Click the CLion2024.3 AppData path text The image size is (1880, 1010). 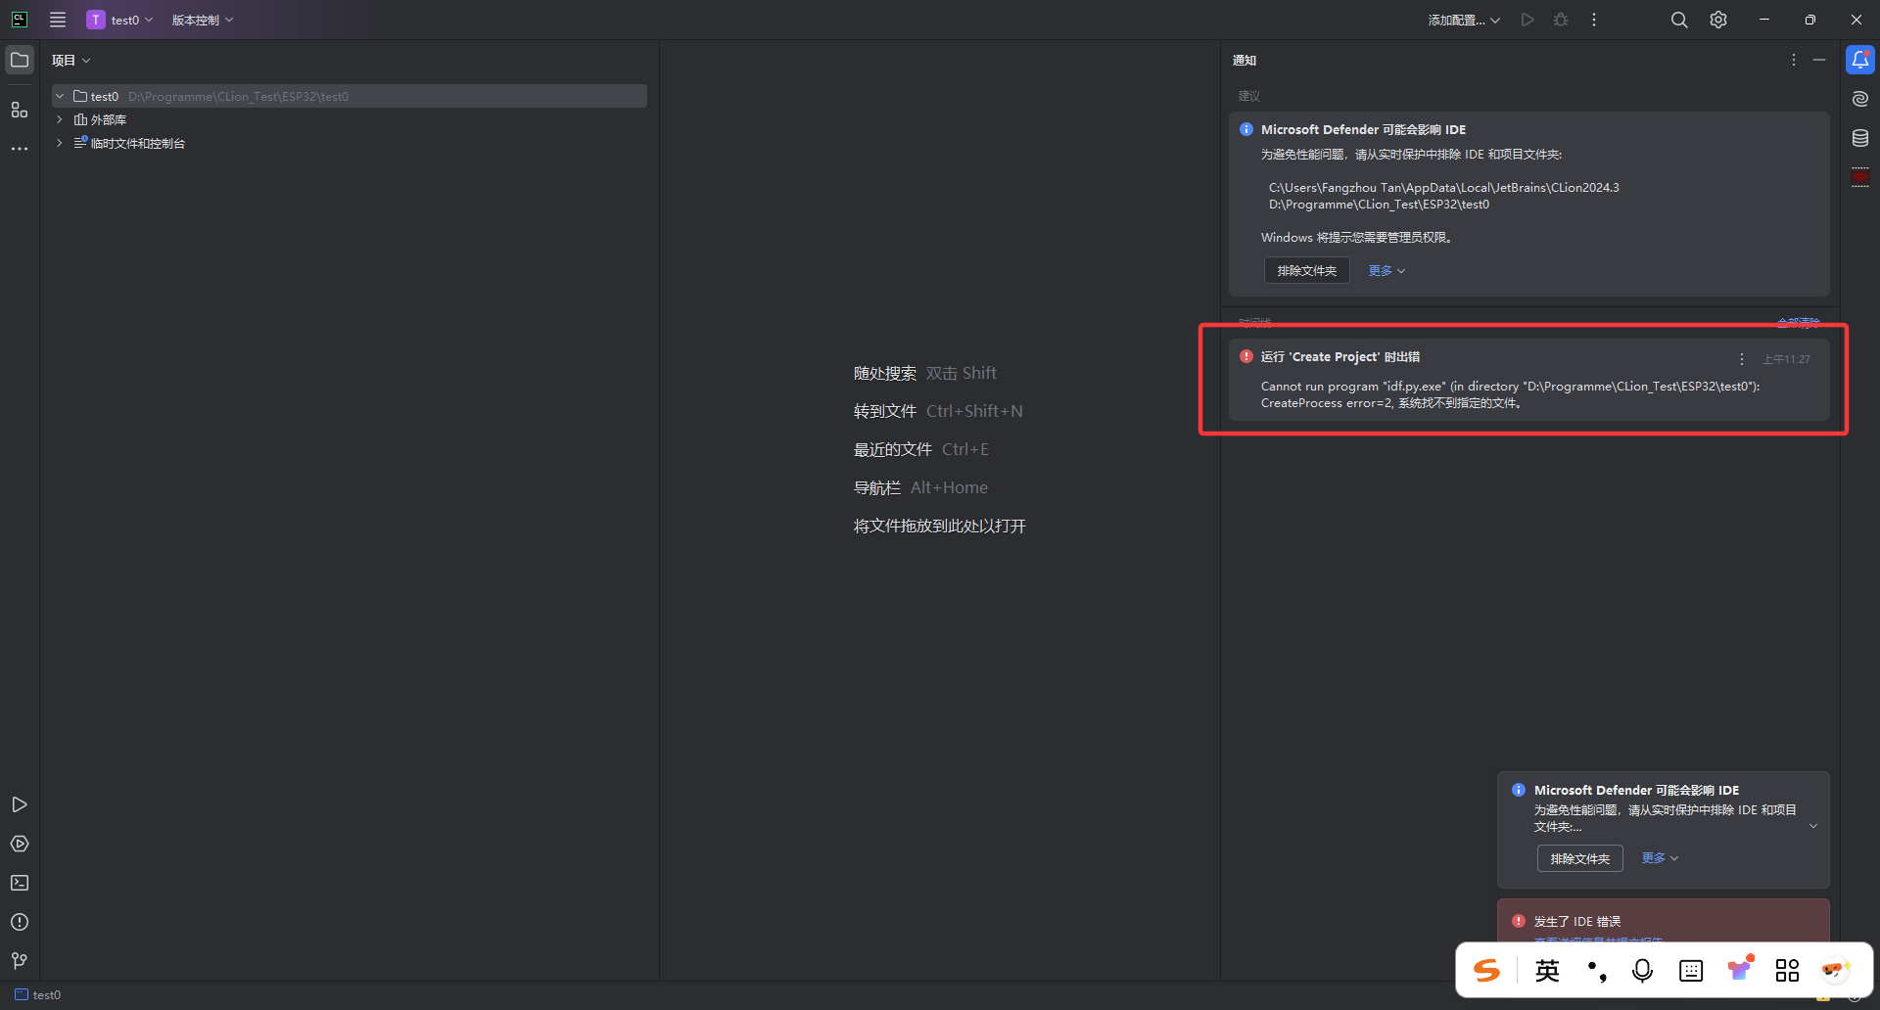[x=1444, y=187]
